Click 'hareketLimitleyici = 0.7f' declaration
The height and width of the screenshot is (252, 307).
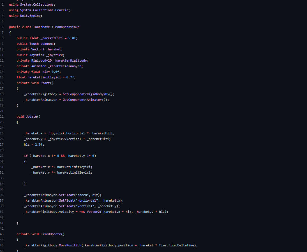coord(51,77)
